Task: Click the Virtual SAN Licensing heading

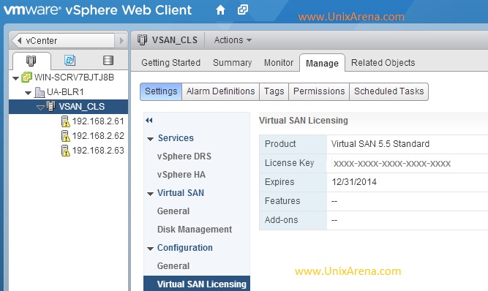Action: click(x=304, y=121)
